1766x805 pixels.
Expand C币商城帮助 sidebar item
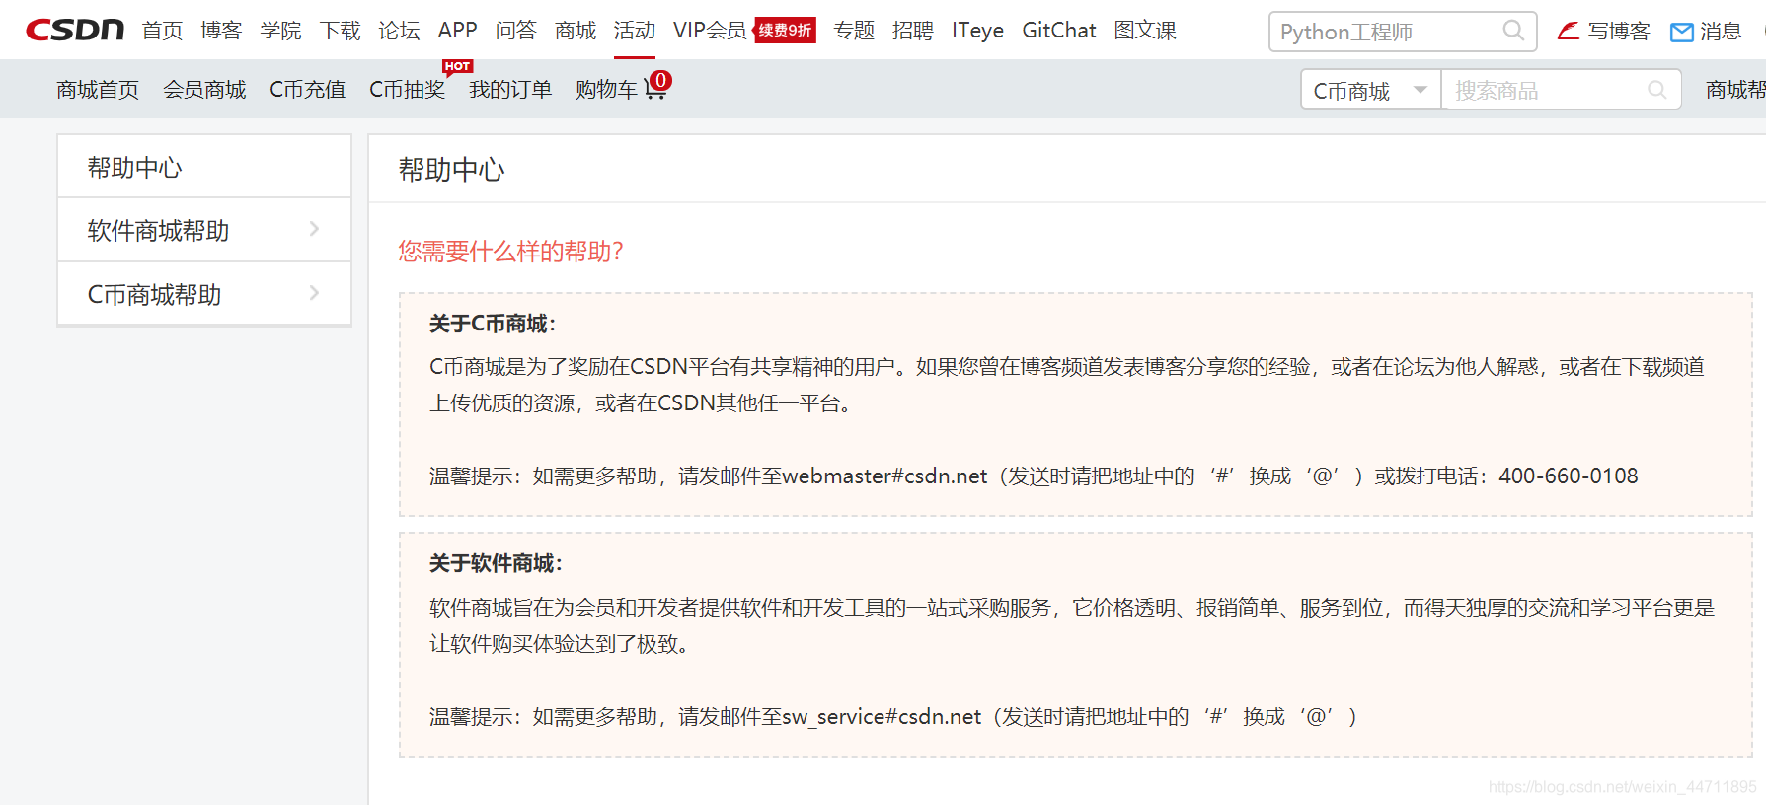pos(204,294)
